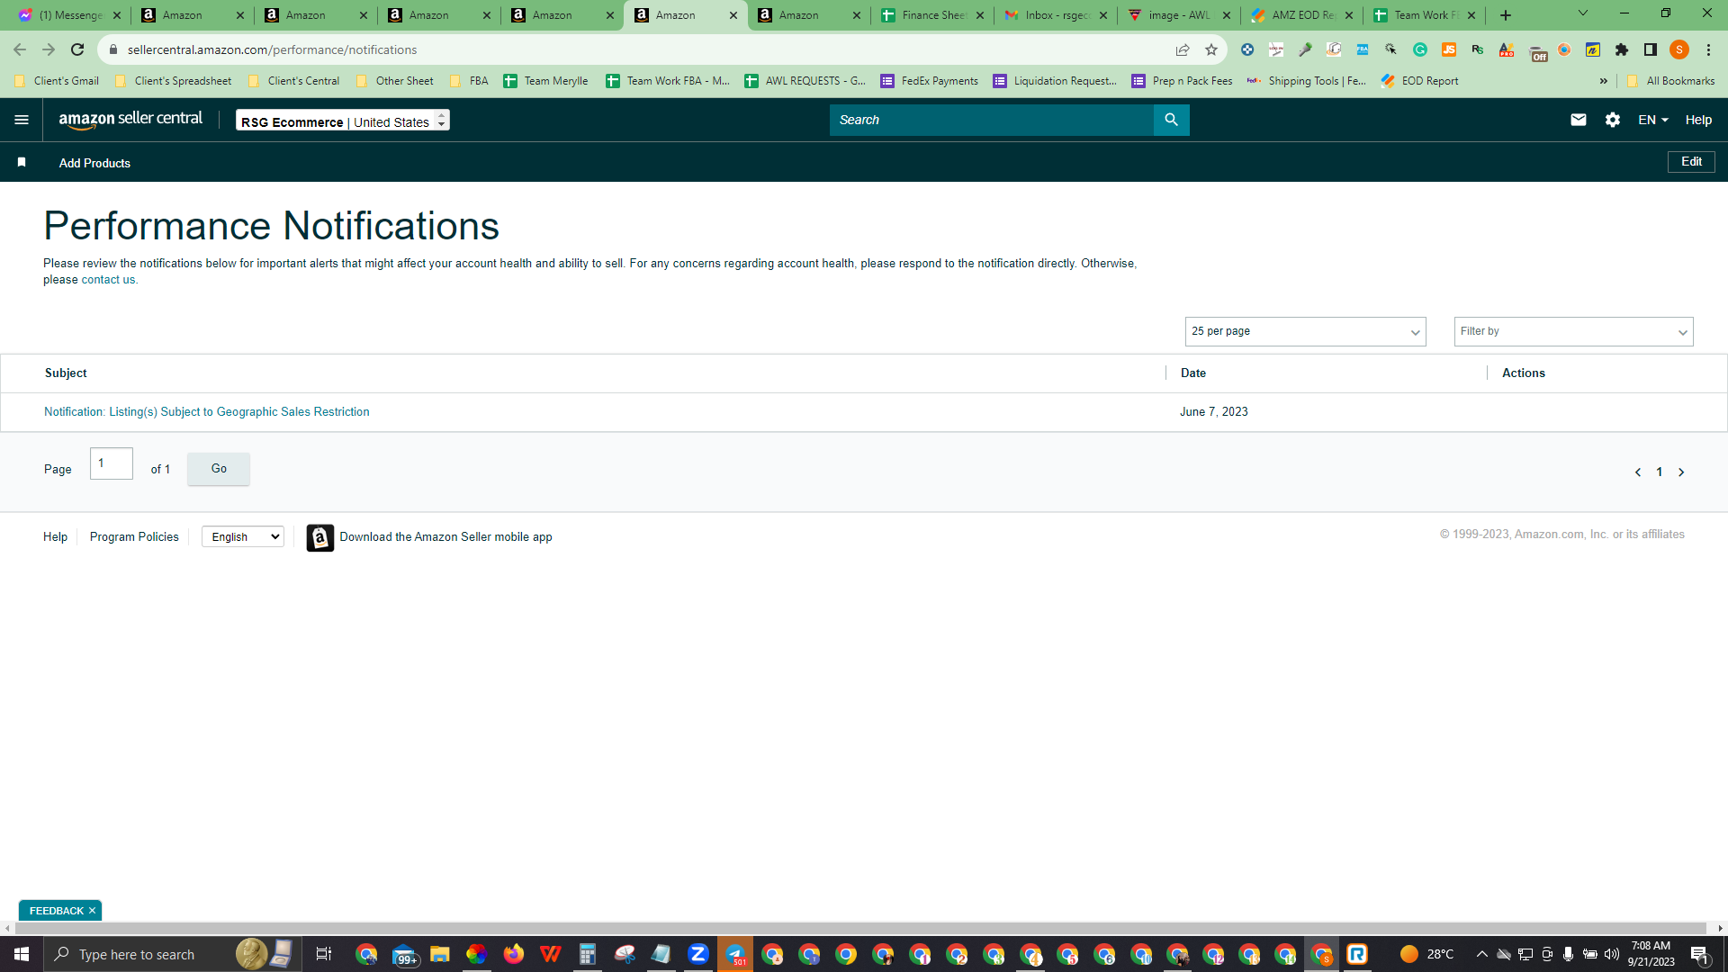Open the Geographic Sales Restriction notification
Screen dimensions: 1728x972
(x=207, y=412)
